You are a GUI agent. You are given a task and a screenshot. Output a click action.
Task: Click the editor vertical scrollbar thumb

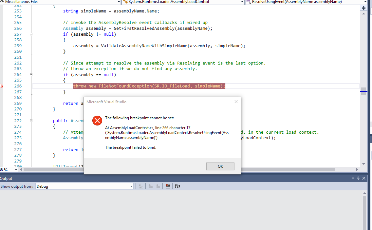pos(363,91)
